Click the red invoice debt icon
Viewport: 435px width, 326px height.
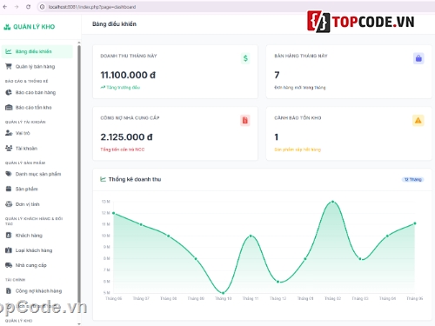click(245, 120)
